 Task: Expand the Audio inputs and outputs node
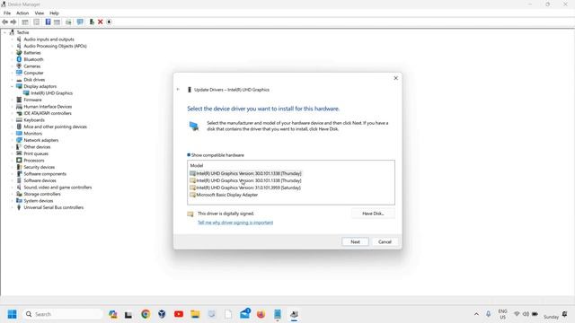[12, 39]
